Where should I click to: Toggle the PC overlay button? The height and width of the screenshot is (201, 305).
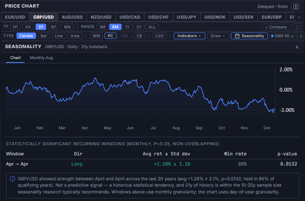pyautogui.click(x=110, y=36)
